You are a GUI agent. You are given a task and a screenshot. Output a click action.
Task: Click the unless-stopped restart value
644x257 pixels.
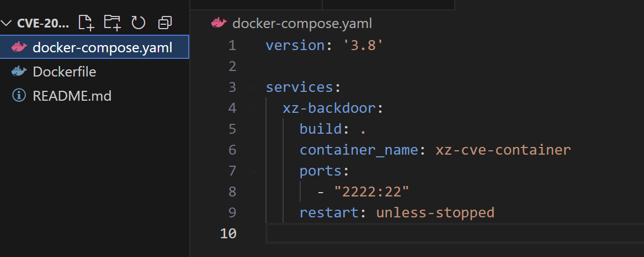click(x=435, y=212)
